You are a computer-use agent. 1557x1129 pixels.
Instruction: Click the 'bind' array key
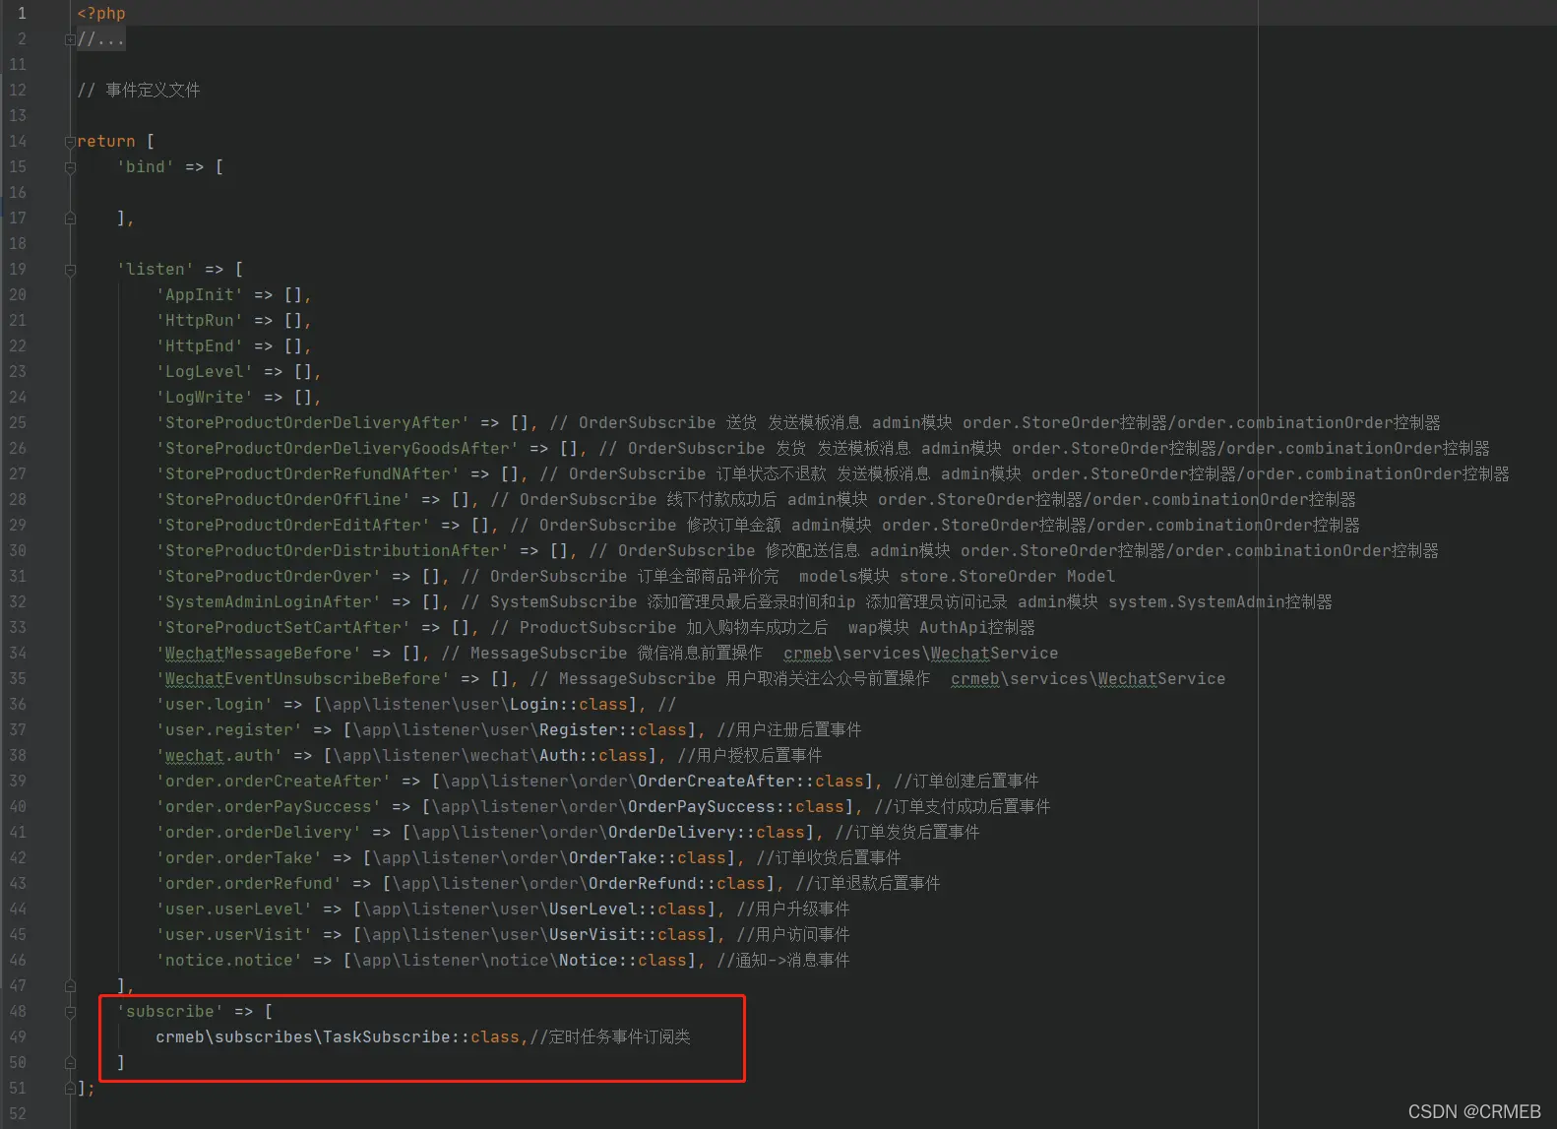(x=146, y=167)
